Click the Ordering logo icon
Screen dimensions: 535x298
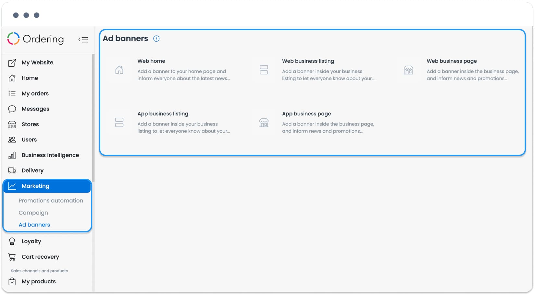pos(13,38)
